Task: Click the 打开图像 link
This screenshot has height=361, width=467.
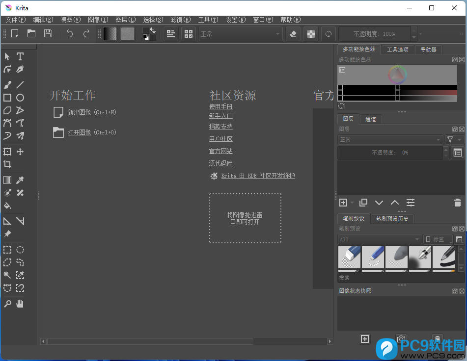Action: 79,132
